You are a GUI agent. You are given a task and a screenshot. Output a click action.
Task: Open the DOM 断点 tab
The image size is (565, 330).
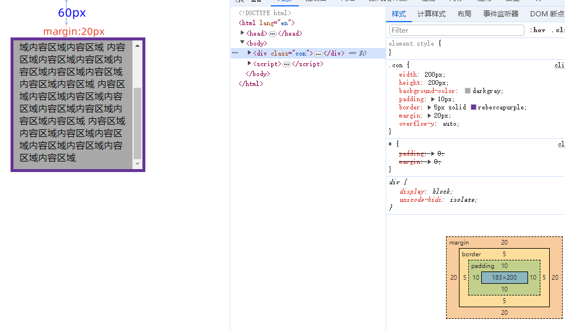tap(547, 14)
